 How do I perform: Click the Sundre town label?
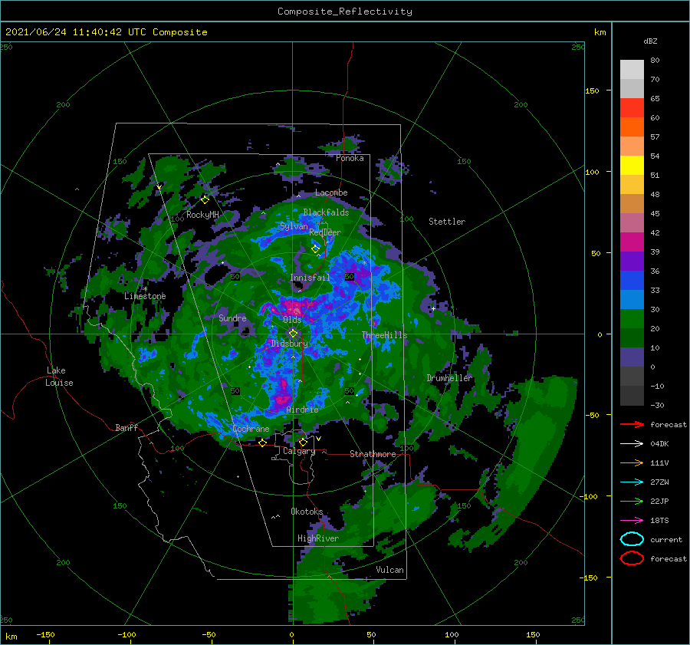click(x=232, y=318)
